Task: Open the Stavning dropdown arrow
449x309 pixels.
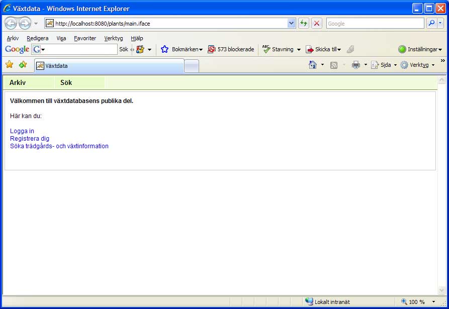Action: [x=299, y=50]
